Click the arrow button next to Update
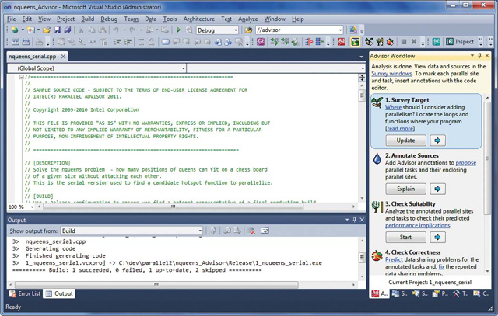The image size is (498, 316). [437, 141]
